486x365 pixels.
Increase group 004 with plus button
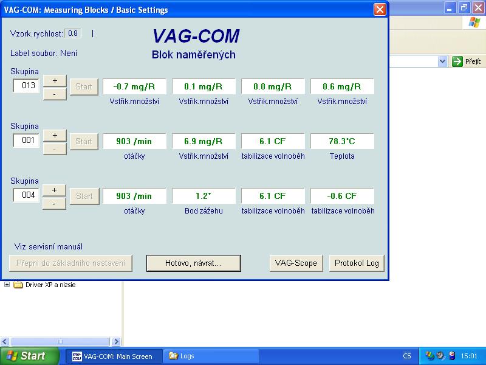coord(55,190)
